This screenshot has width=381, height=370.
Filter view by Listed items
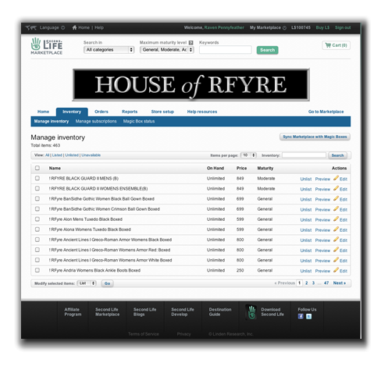point(57,155)
